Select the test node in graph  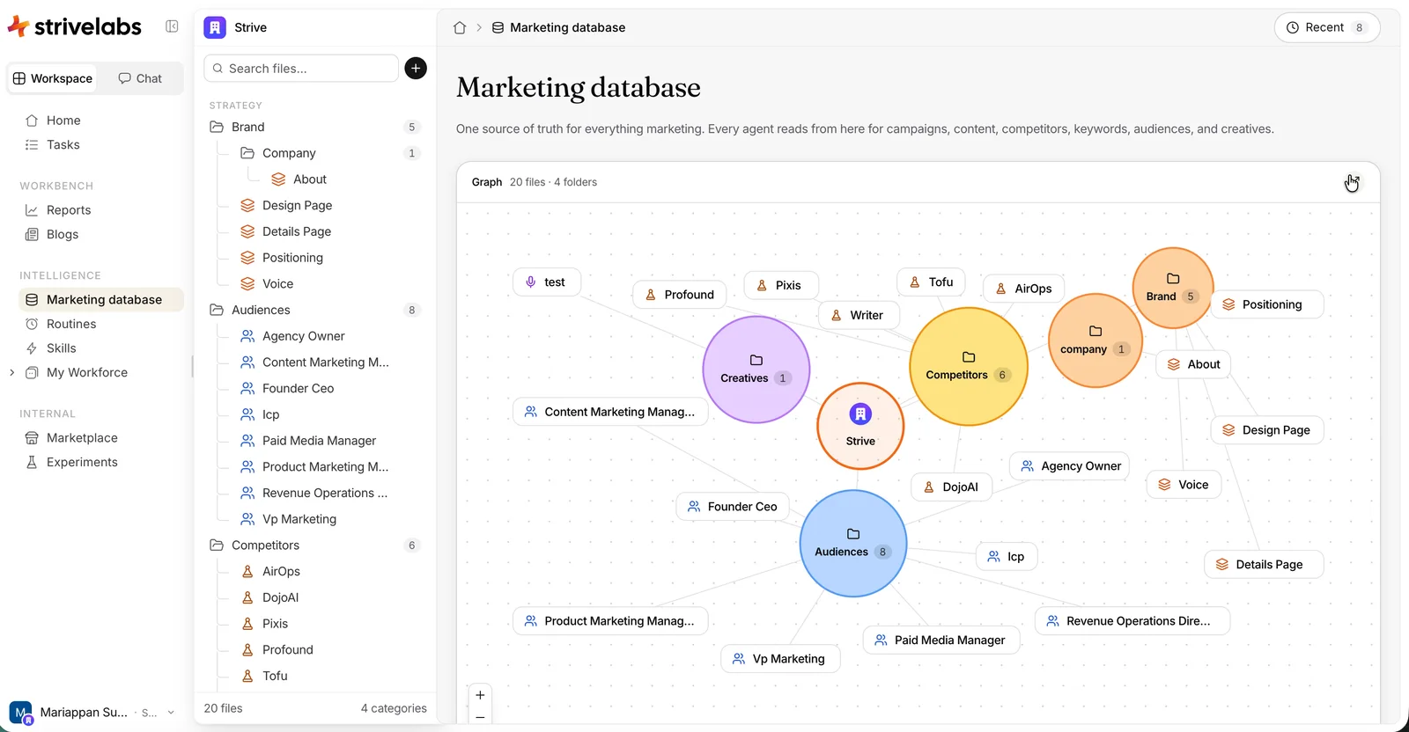tap(547, 282)
